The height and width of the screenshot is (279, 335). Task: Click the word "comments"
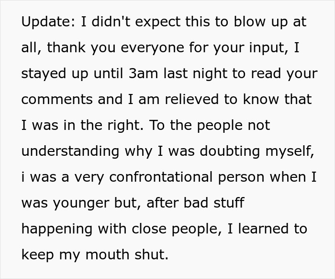56,100
